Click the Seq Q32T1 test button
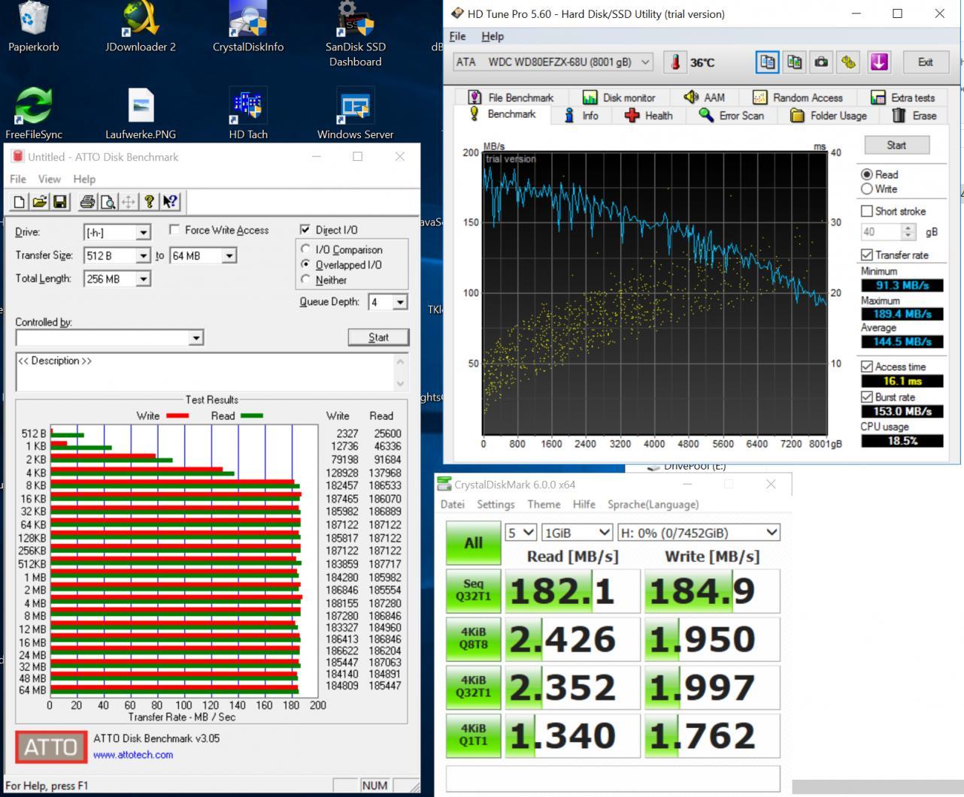The height and width of the screenshot is (797, 964). click(x=473, y=590)
